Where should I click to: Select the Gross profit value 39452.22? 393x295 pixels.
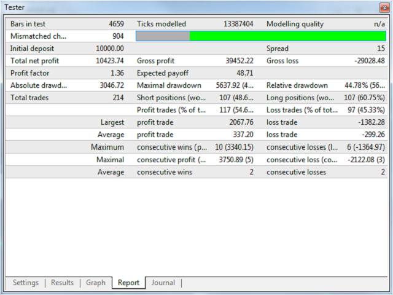235,61
